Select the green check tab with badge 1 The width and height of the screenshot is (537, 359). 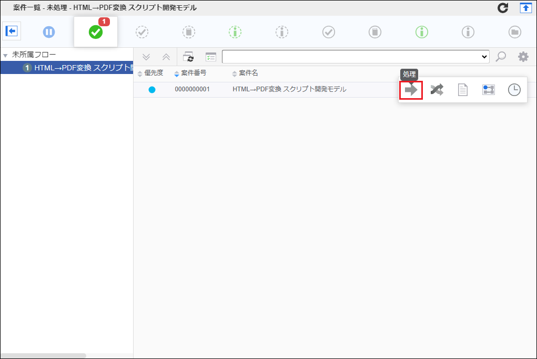click(x=96, y=32)
